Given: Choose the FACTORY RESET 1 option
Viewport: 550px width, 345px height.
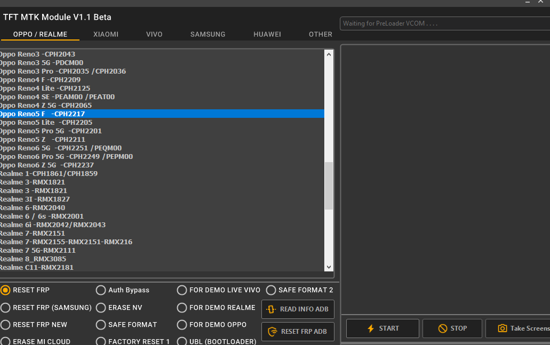Looking at the screenshot, I should tap(101, 341).
